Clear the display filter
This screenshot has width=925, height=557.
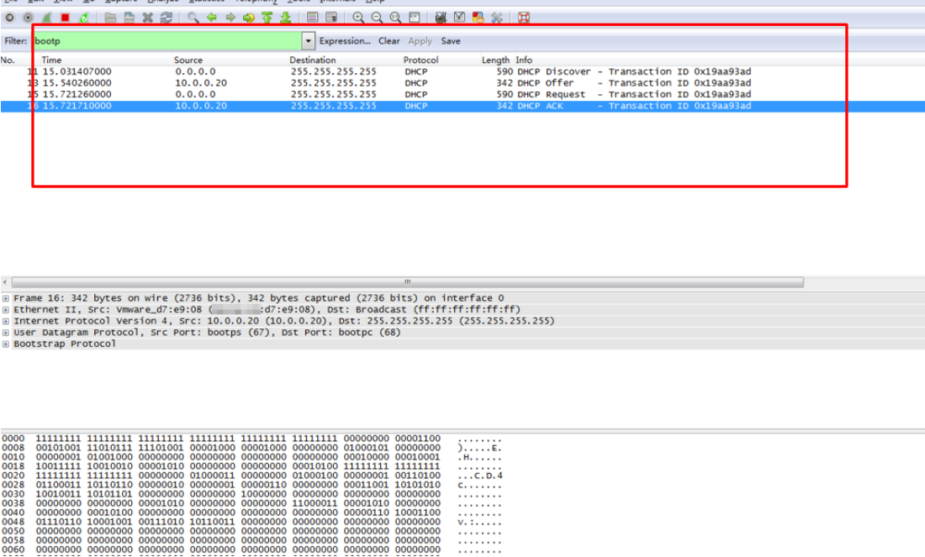click(x=388, y=41)
